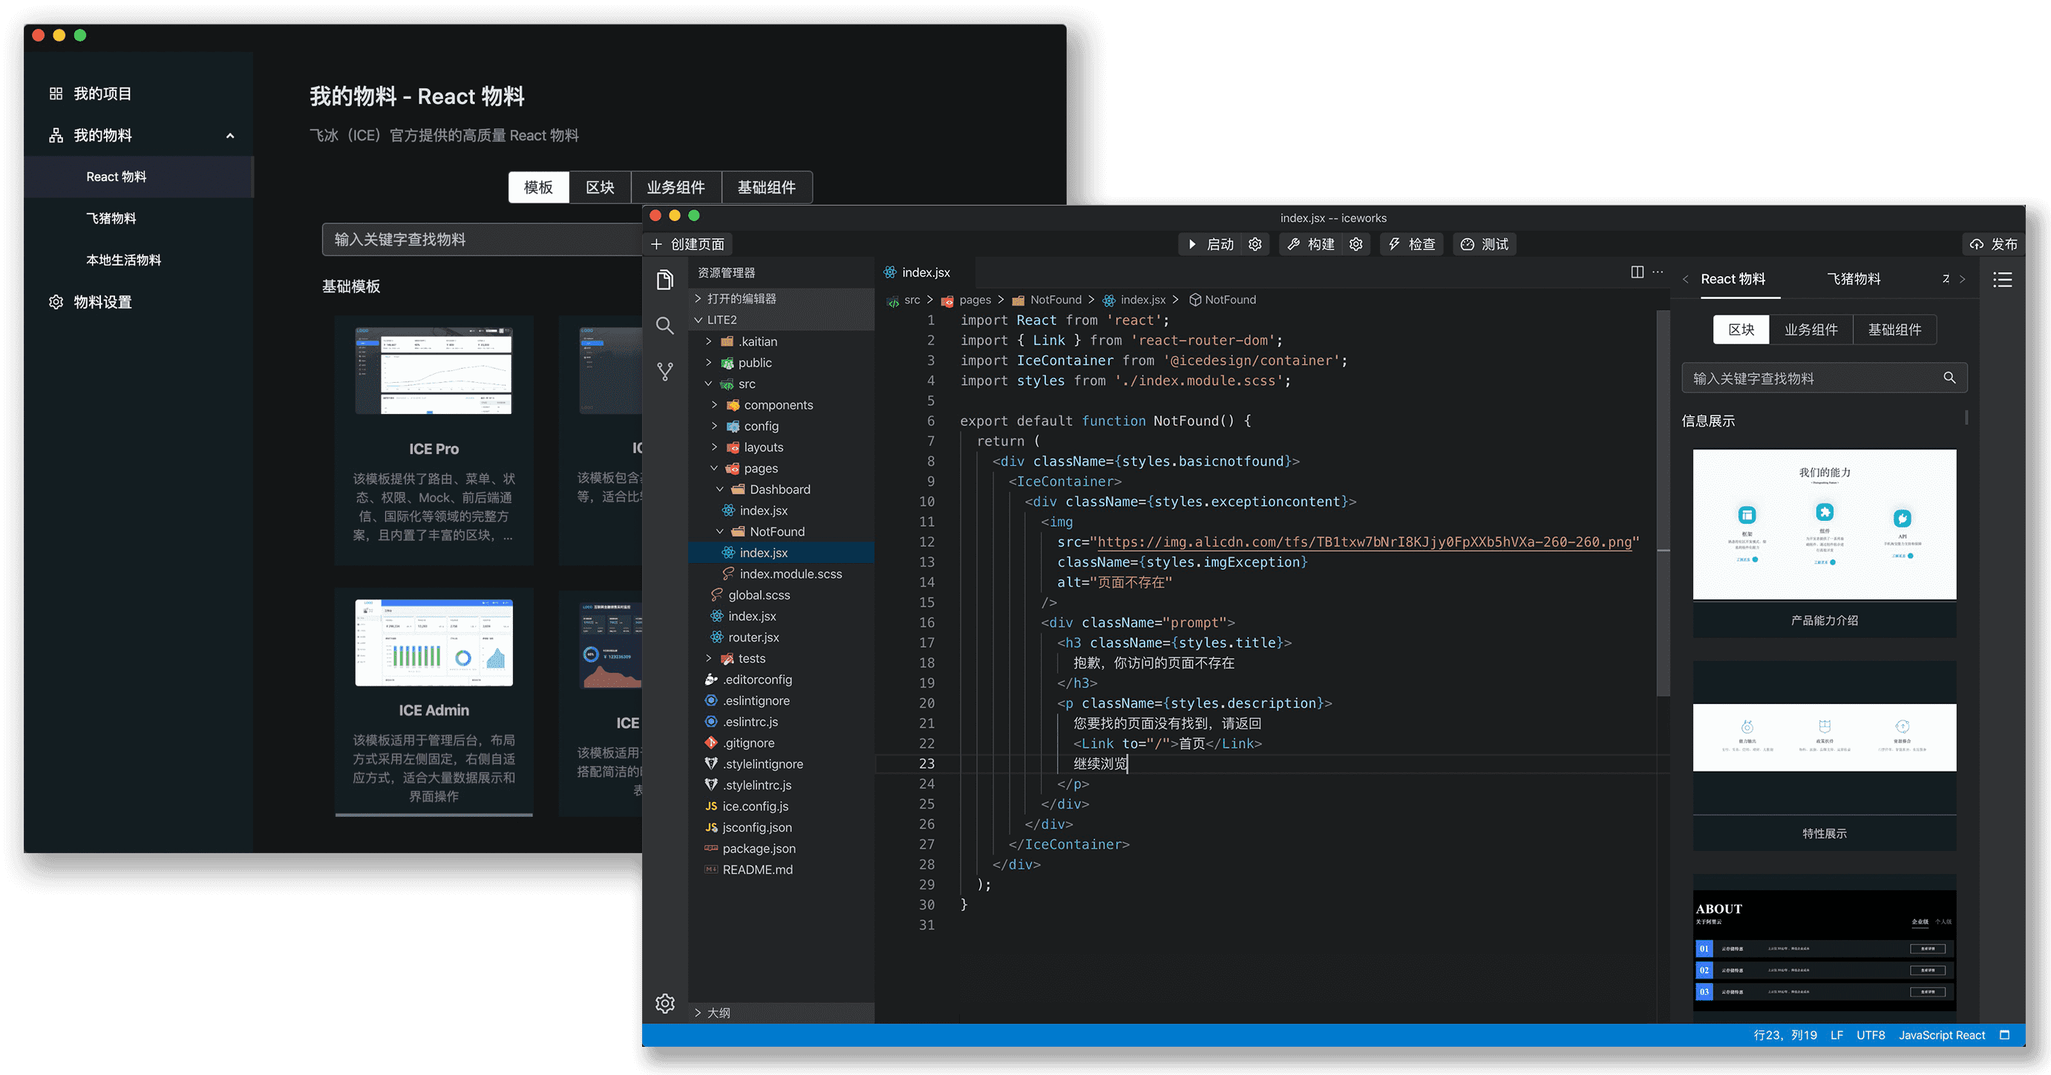The height and width of the screenshot is (1075, 2051).
Task: Open index.module.scss in file tree
Action: tap(781, 573)
